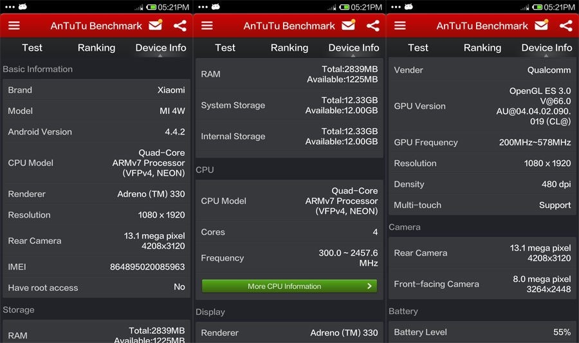Tap the Have root access row

coord(96,288)
